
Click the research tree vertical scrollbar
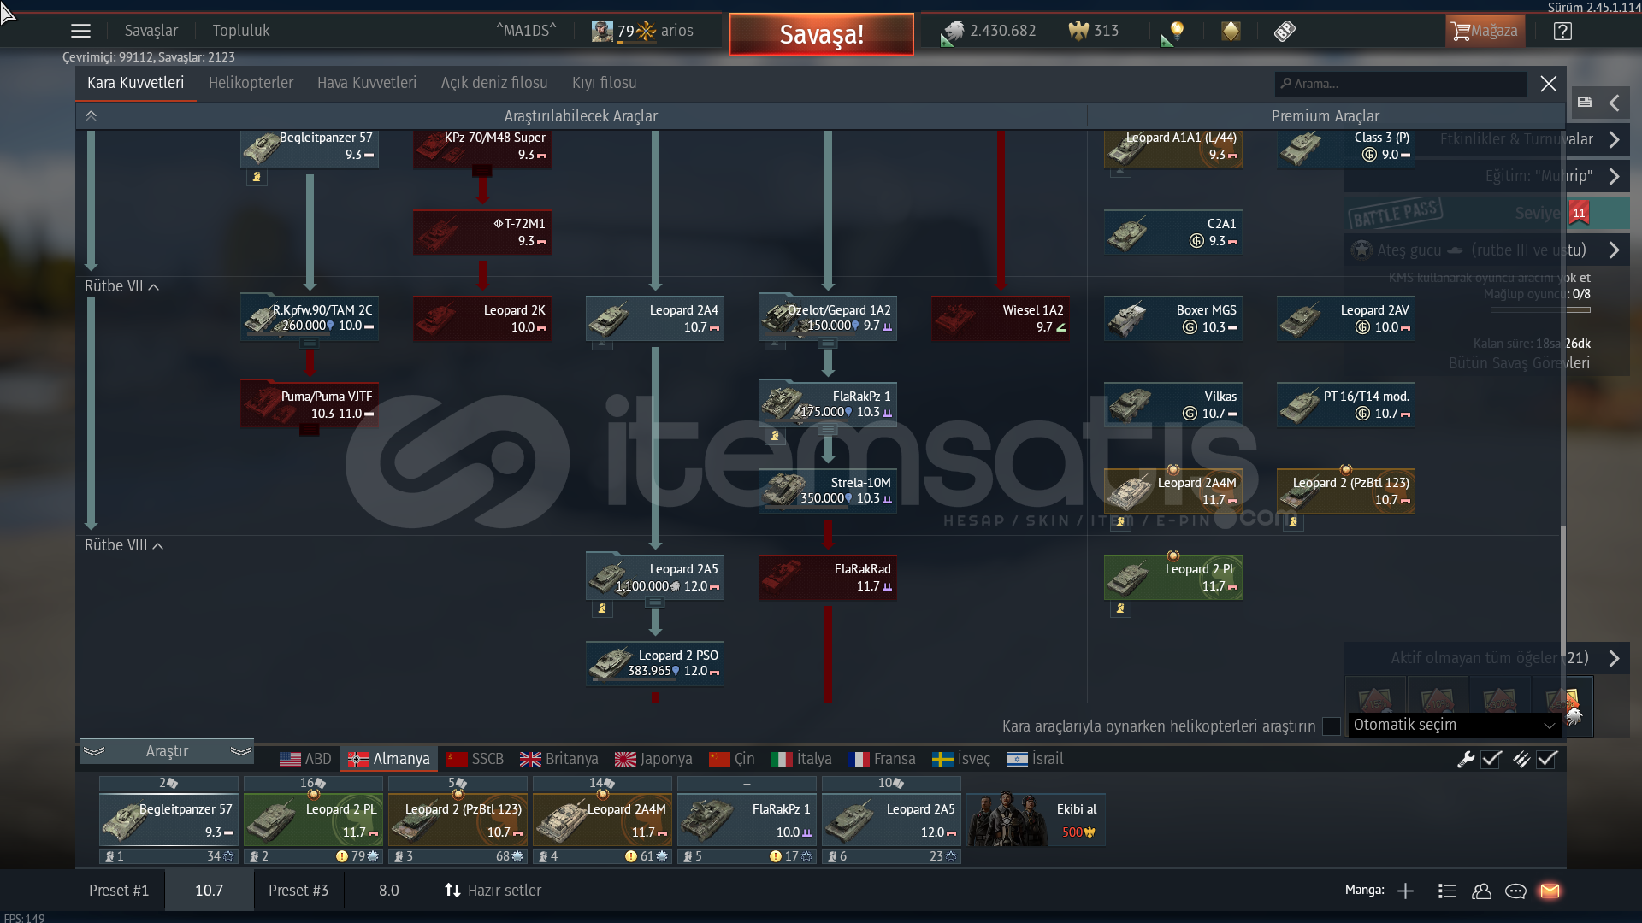coord(1562,590)
